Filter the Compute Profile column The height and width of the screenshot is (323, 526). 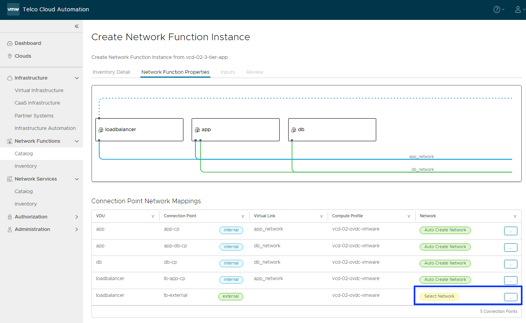coord(409,217)
